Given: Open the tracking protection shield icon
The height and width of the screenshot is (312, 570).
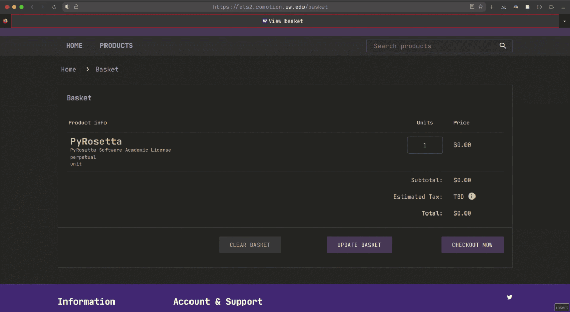Looking at the screenshot, I should 67,6.
